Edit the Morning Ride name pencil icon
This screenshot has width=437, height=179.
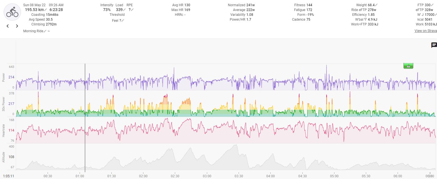pyautogui.click(x=45, y=31)
